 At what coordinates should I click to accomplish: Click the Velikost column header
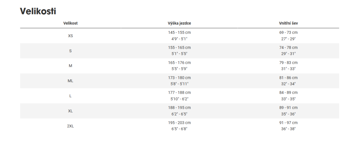70,23
